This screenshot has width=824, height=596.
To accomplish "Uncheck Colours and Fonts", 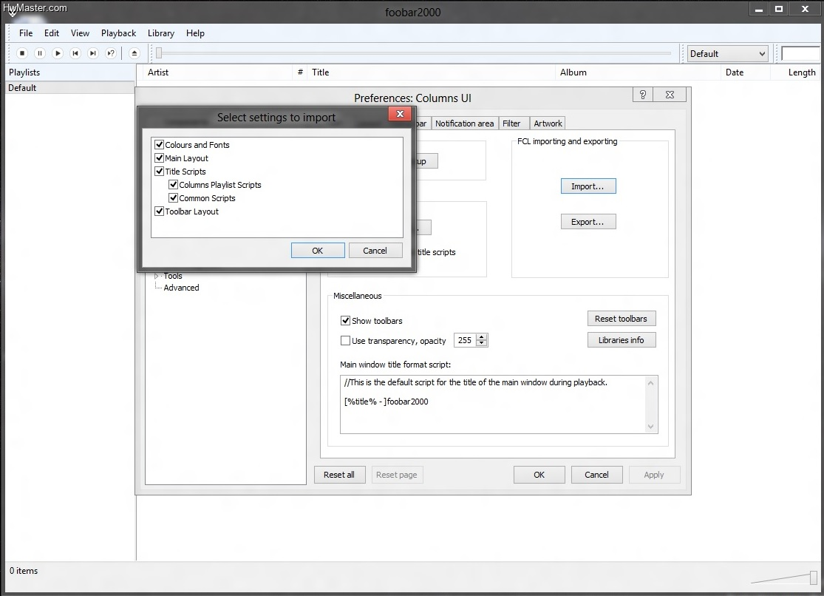I will (x=159, y=144).
